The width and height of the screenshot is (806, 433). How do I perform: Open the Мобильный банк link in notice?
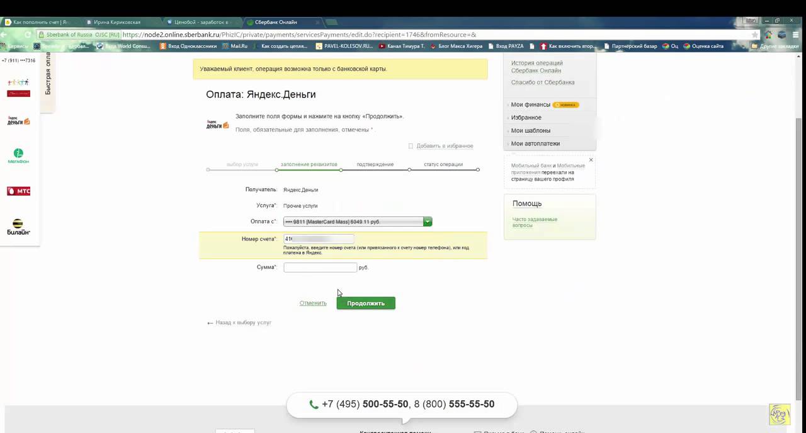pos(532,166)
